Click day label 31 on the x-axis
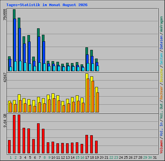 click(155, 157)
